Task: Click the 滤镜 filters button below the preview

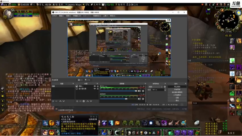Action: 87,80
